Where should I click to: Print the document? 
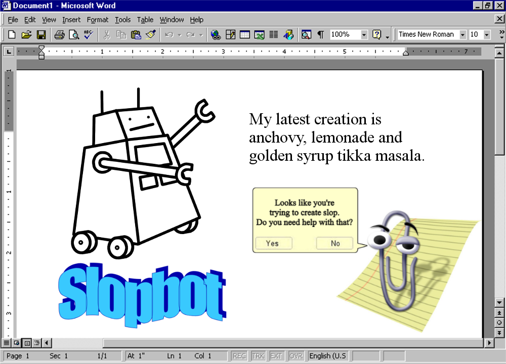pos(59,34)
